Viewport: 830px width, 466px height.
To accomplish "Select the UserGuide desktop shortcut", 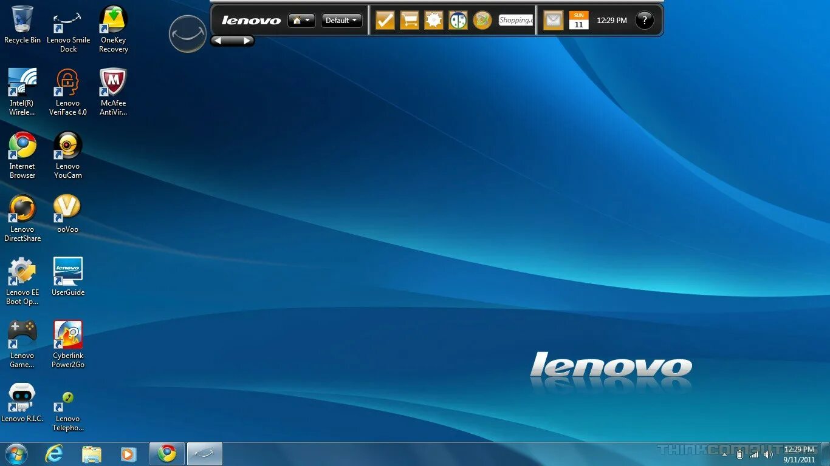I will (x=68, y=277).
